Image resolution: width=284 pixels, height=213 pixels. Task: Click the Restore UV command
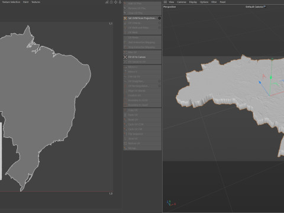142,143
